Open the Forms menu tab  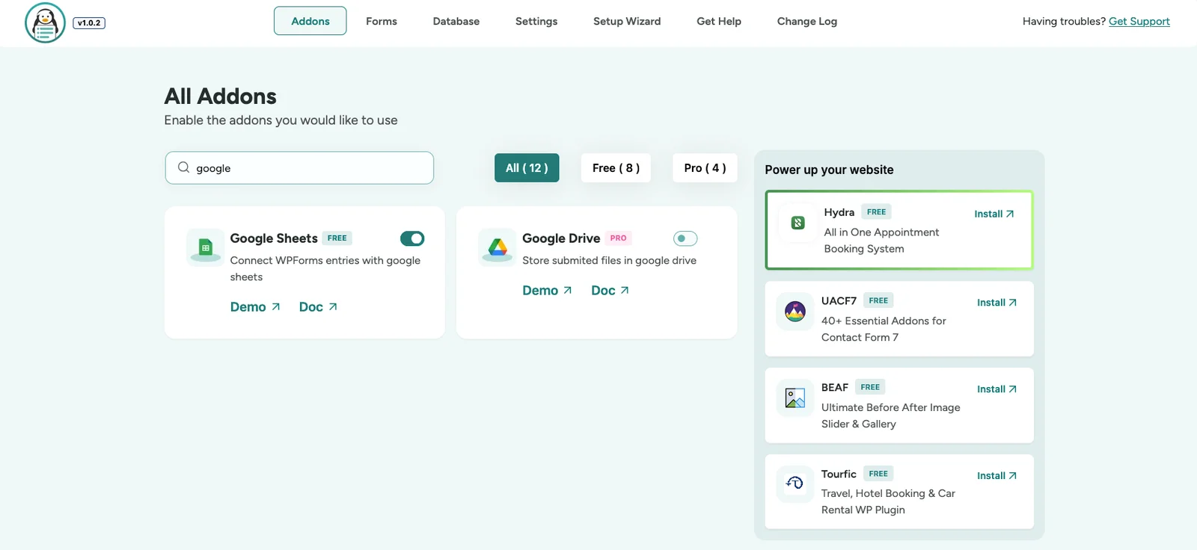tap(382, 22)
